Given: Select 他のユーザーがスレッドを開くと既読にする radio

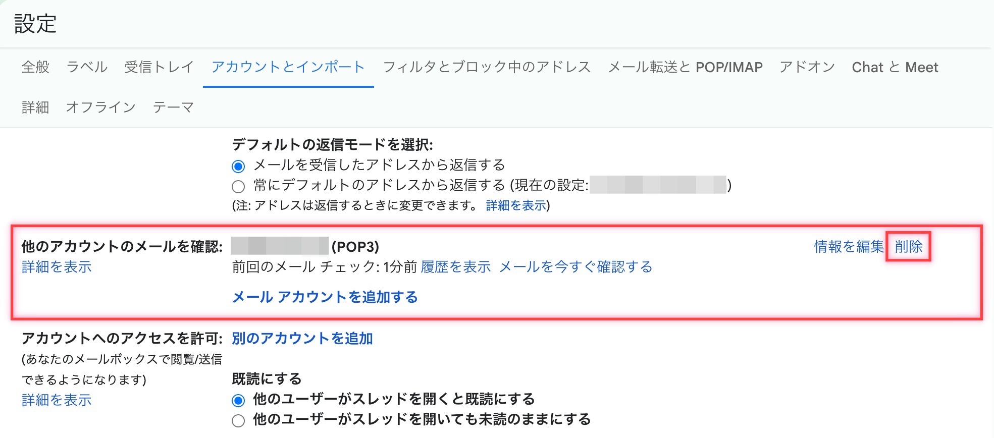Looking at the screenshot, I should [x=238, y=400].
